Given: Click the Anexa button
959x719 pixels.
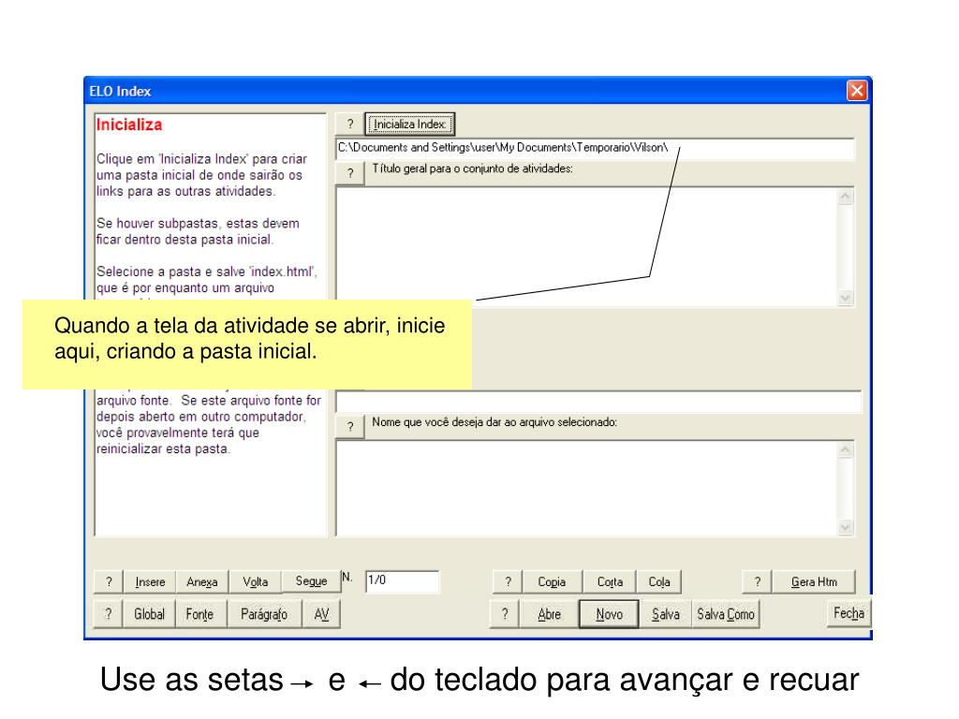Looking at the screenshot, I should (202, 581).
